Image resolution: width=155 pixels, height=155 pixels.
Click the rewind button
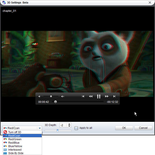pyautogui.click(x=91, y=96)
